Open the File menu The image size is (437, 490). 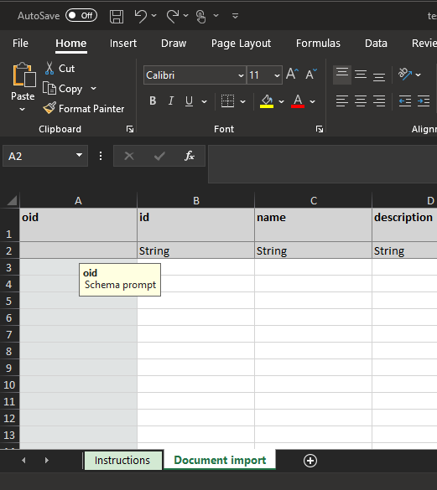point(20,43)
